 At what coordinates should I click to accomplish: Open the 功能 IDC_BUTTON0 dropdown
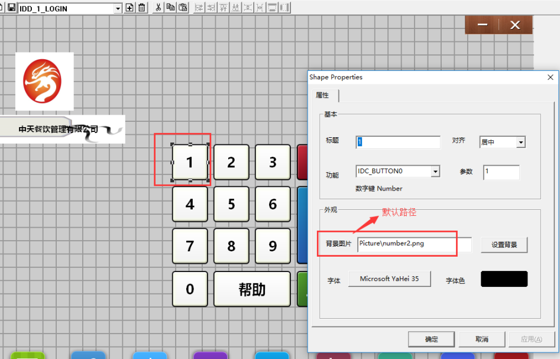(x=435, y=172)
